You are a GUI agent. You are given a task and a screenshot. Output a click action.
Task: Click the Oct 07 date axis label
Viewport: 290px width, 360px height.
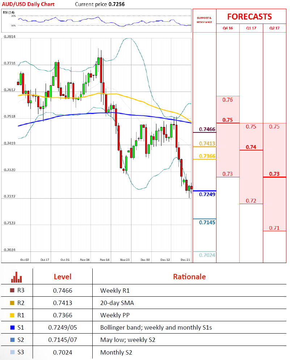pos(25,260)
